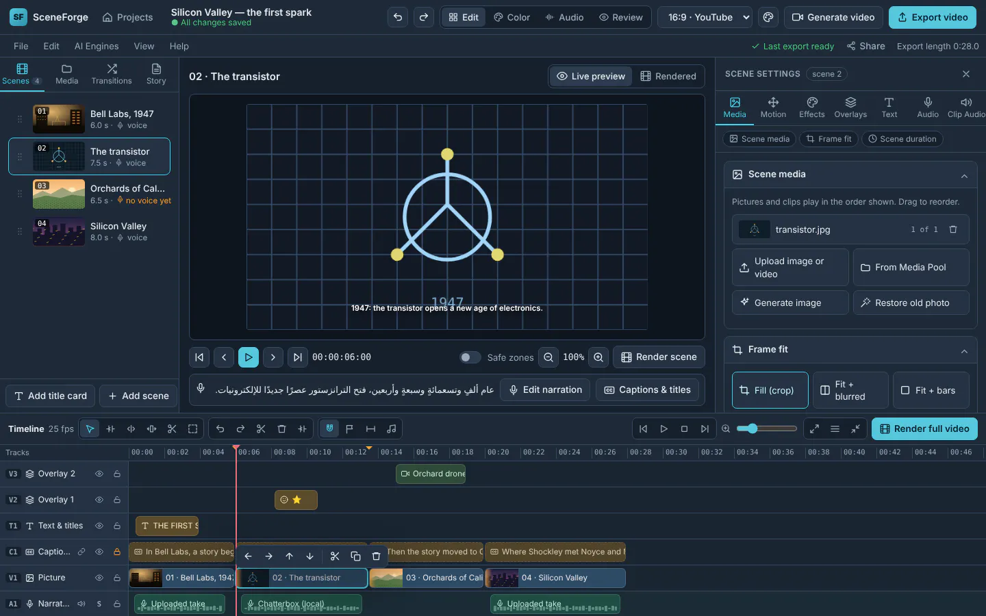
Task: Click the Export video button
Action: (933, 17)
